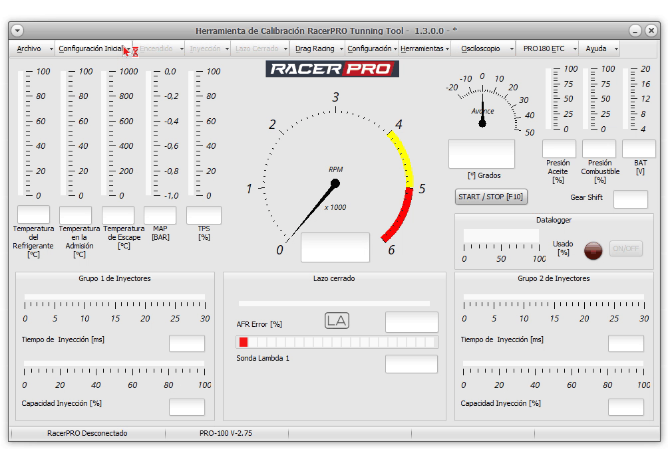This screenshot has width=668, height=461.
Task: Click Grupo 2 Tiempo de Inyección value box
Action: tap(626, 343)
